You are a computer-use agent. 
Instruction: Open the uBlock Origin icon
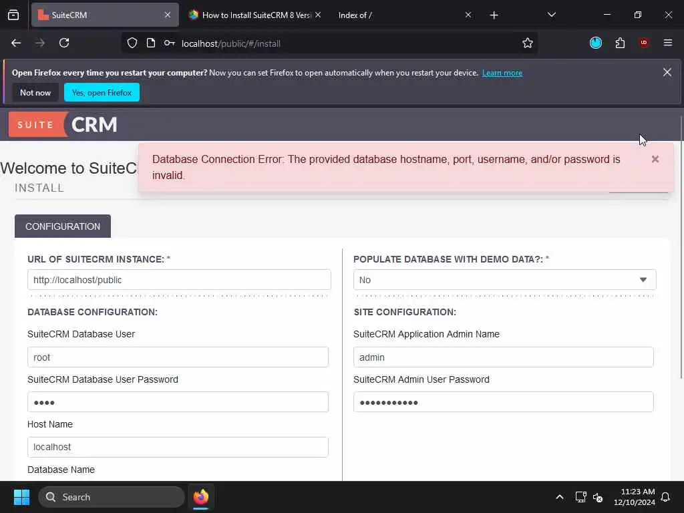[644, 43]
